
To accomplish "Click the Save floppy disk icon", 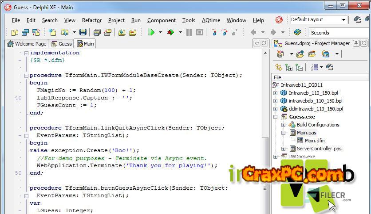I will [x=83, y=32].
